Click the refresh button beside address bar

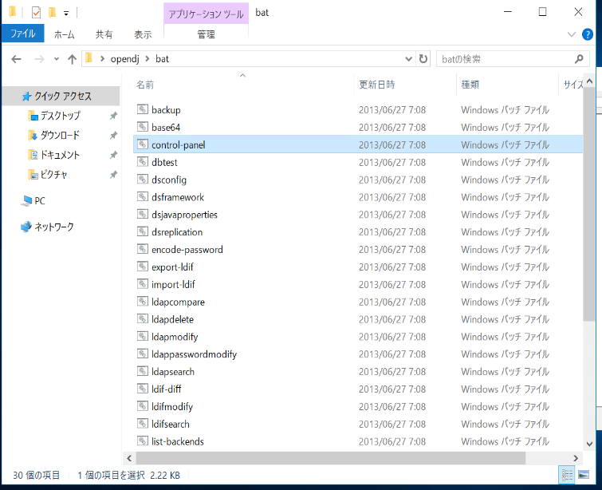[423, 59]
